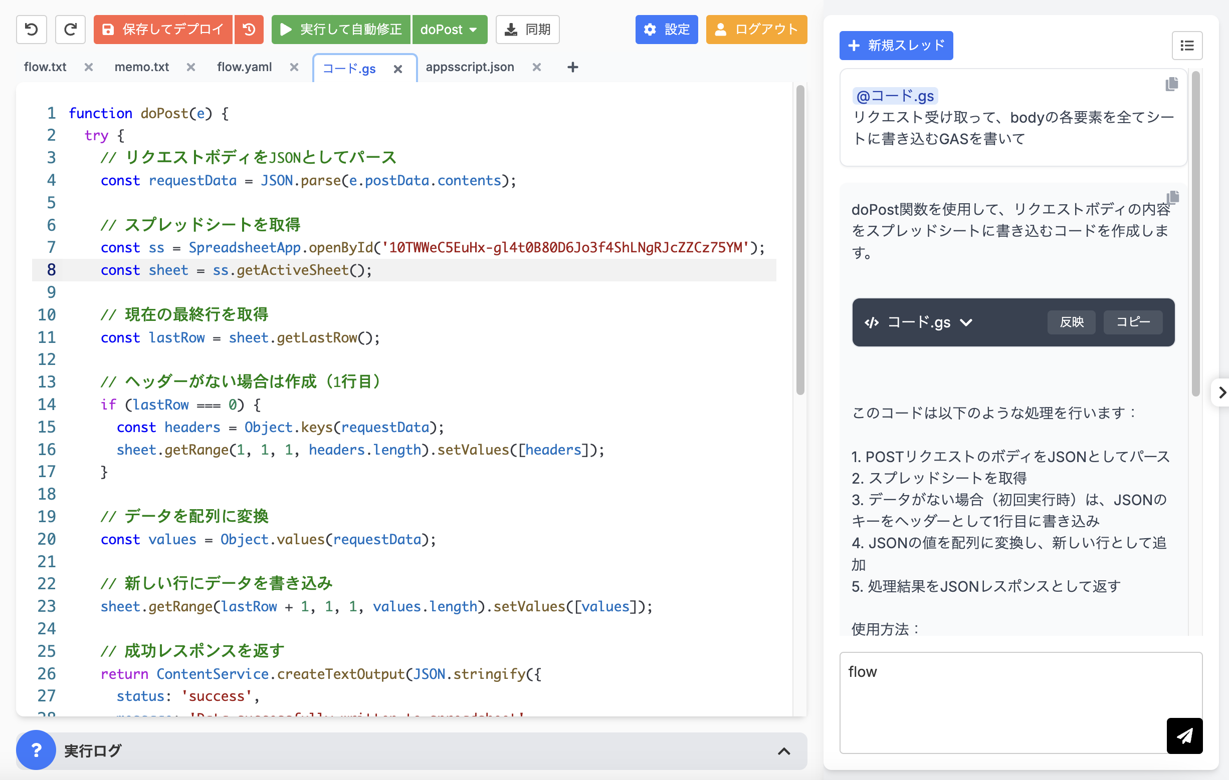This screenshot has width=1229, height=780.
Task: Open the blue help question mark
Action: (x=36, y=750)
